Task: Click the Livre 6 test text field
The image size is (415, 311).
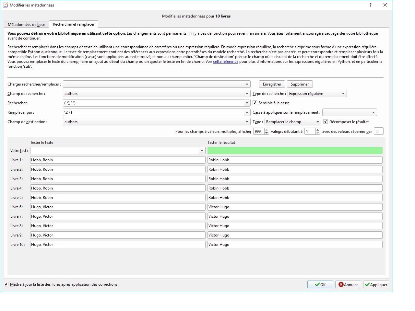Action: (118, 207)
